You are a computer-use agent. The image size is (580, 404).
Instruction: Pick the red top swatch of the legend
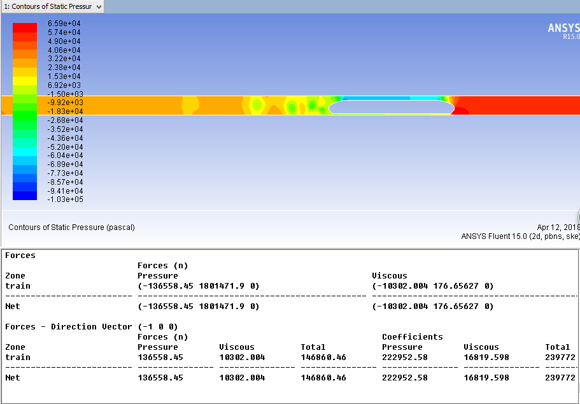pyautogui.click(x=25, y=27)
